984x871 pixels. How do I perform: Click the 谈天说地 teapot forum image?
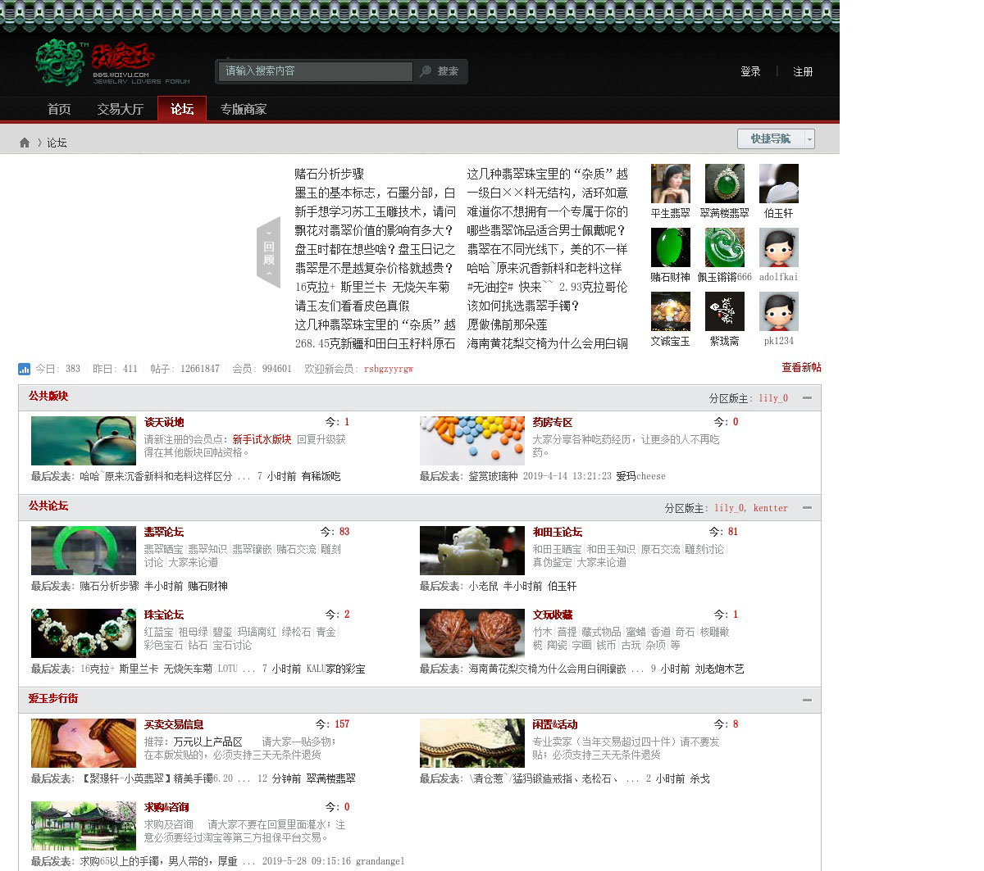click(84, 441)
